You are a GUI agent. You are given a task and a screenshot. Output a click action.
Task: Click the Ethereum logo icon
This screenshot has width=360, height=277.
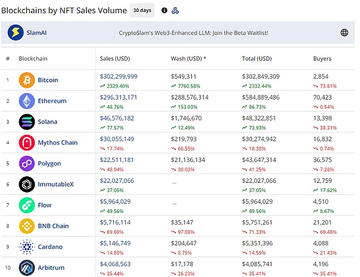pyautogui.click(x=27, y=101)
